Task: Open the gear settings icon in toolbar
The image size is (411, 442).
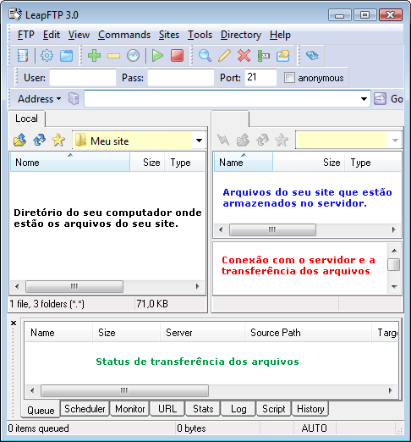Action: point(47,55)
